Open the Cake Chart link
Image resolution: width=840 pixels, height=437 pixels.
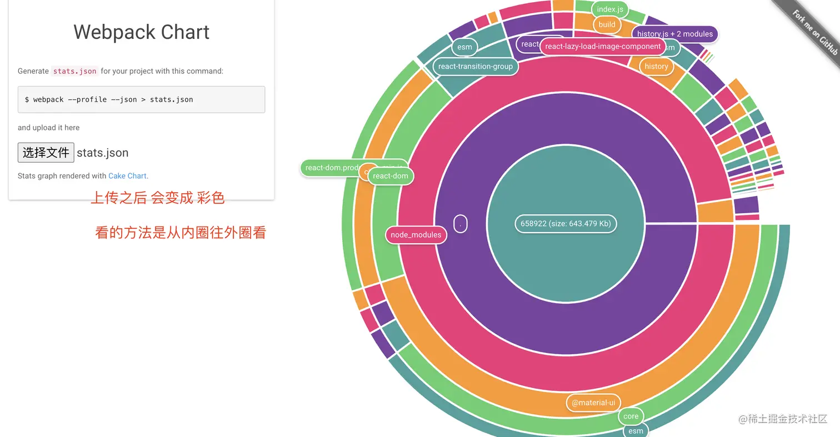click(x=127, y=176)
